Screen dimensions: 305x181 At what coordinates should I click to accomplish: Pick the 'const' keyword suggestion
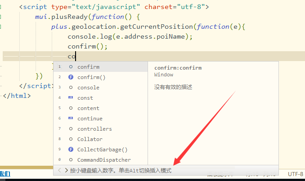click(x=101, y=98)
